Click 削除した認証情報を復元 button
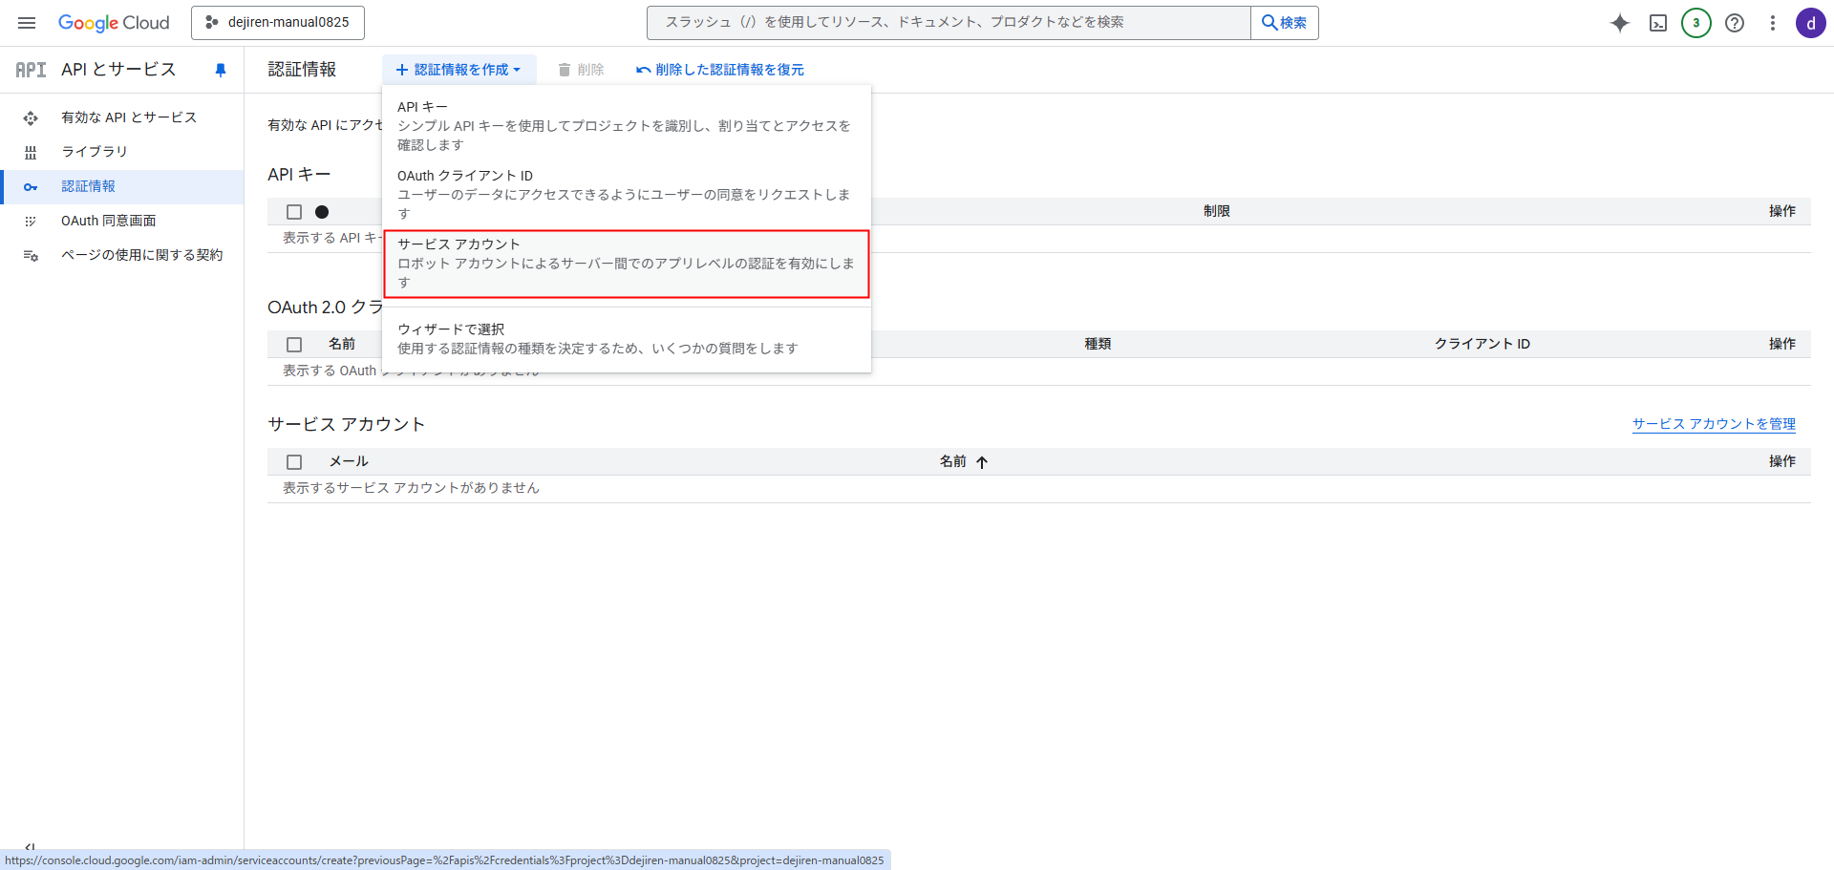Image resolution: width=1834 pixels, height=870 pixels. (x=719, y=70)
